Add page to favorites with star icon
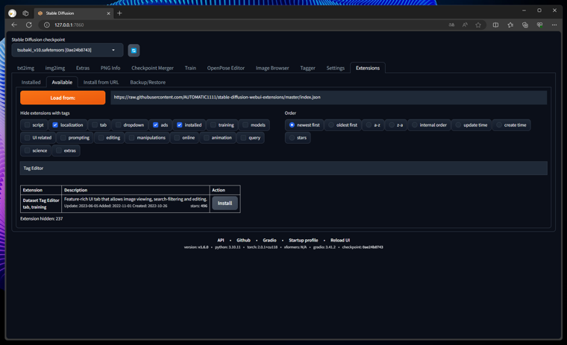The image size is (567, 345). pyautogui.click(x=478, y=25)
